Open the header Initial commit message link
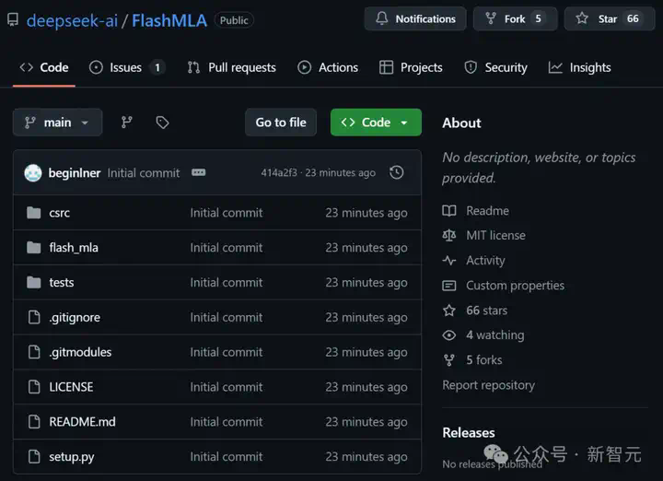This screenshot has width=663, height=481. [x=144, y=173]
